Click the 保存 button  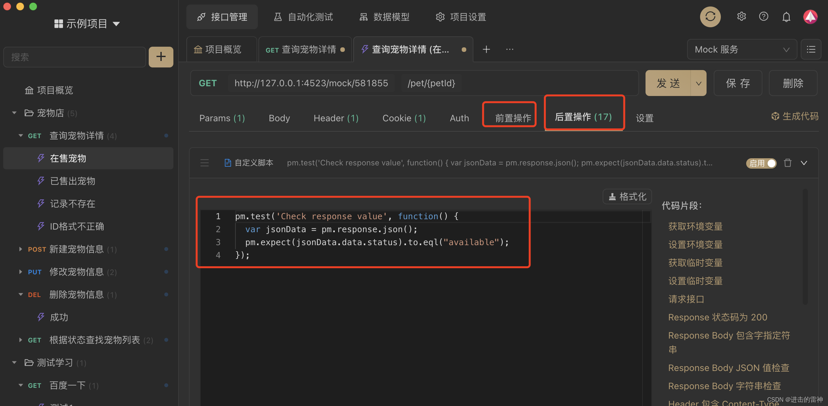(x=738, y=83)
